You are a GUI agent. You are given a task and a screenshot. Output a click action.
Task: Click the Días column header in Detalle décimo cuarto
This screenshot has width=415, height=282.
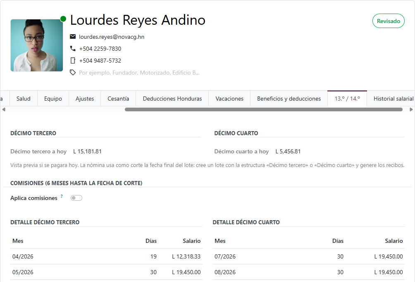(338, 241)
